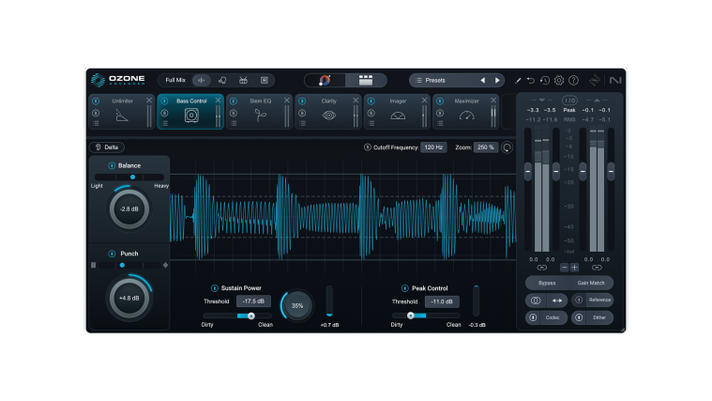Image resolution: width=712 pixels, height=401 pixels.
Task: Solo the Bass Control module
Action: 164,113
